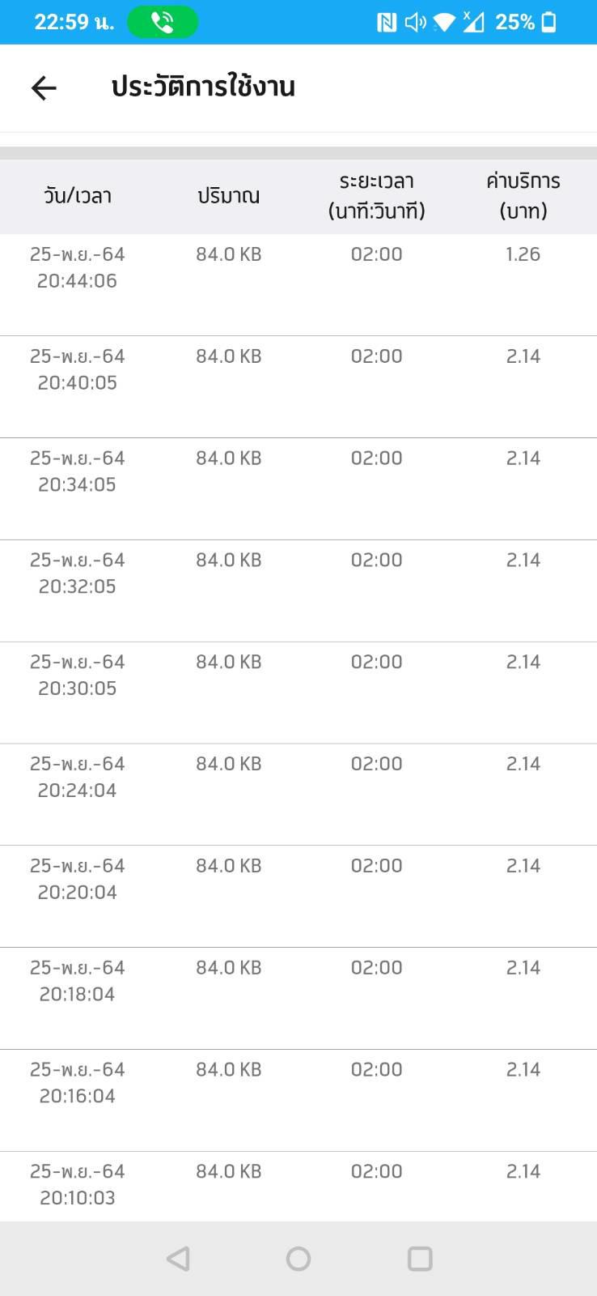Tap the back arrow icon
Viewport: 597px width, 1296px height.
44,87
